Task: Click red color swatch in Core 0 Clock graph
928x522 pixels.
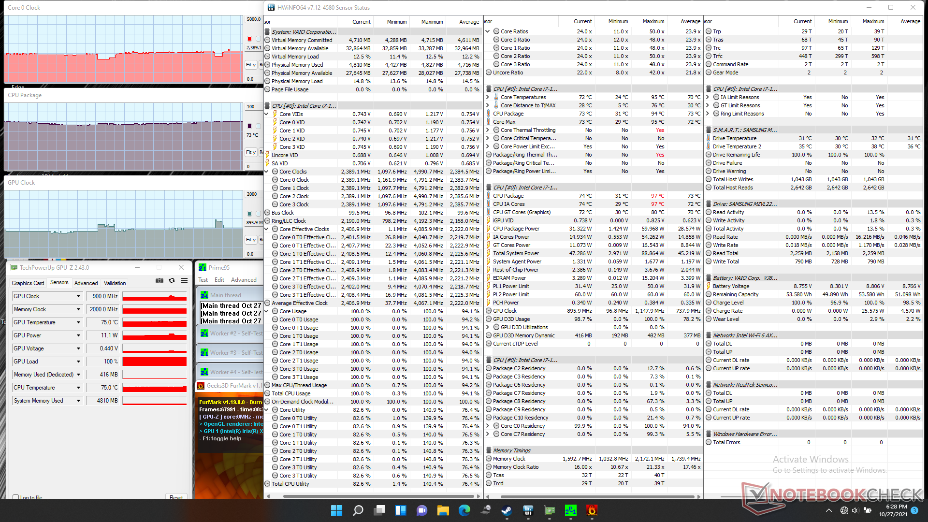Action: point(249,39)
